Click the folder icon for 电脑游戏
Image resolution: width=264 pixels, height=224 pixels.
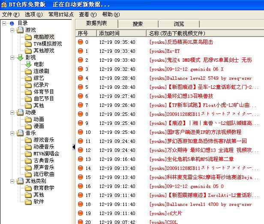28,37
